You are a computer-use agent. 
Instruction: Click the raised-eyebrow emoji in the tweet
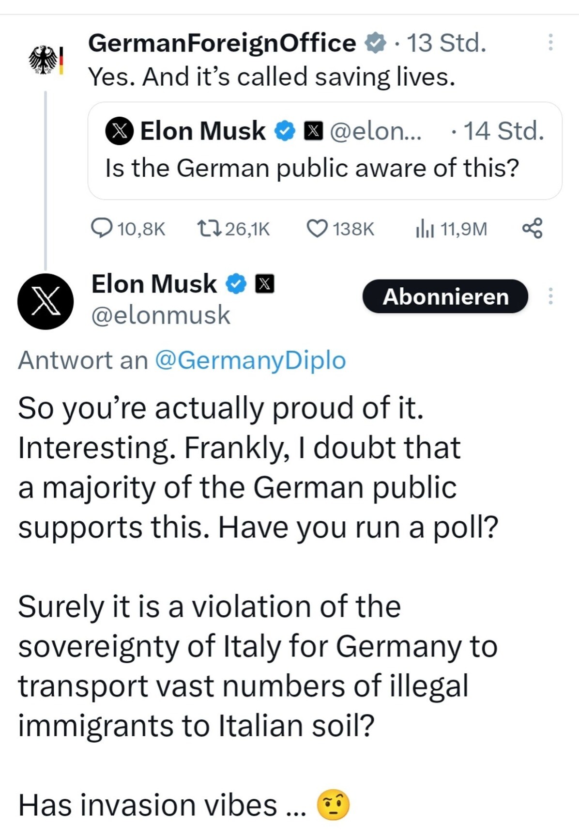tap(333, 806)
